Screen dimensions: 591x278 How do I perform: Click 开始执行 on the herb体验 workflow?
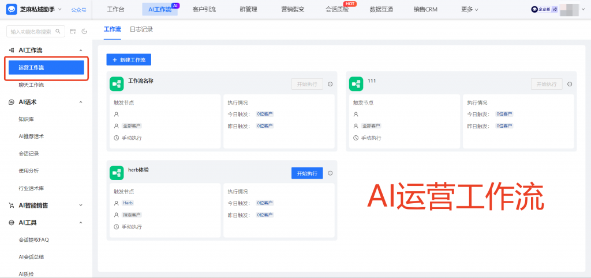[x=306, y=173]
